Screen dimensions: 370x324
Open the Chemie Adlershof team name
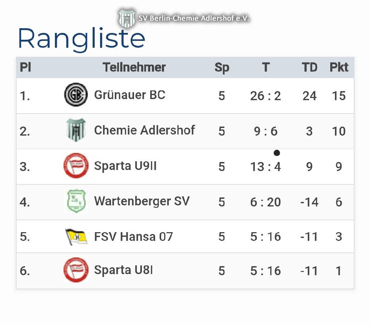click(145, 130)
